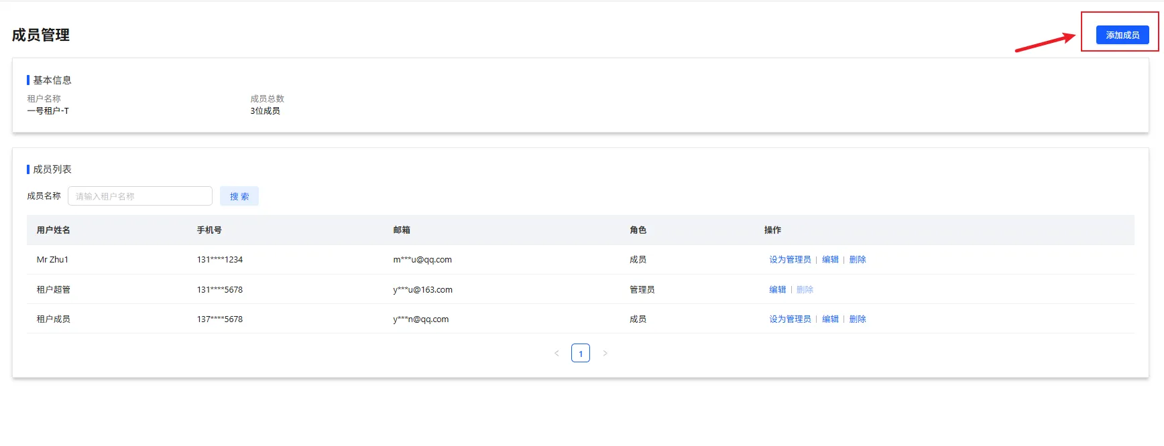Click the 用户姓名 column header
1164x446 pixels.
click(54, 230)
